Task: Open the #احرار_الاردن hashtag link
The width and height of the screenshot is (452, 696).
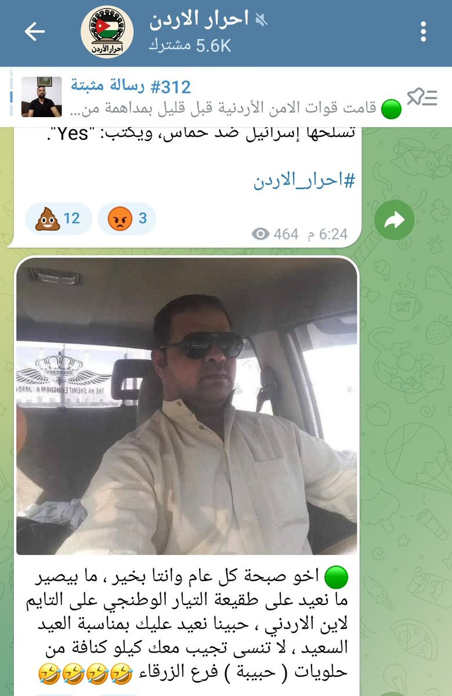Action: tap(303, 182)
